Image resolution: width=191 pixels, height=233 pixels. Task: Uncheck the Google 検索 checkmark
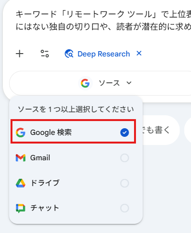tap(124, 133)
